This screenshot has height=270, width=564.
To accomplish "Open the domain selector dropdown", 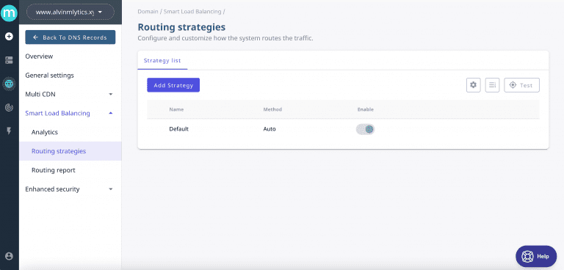I will (70, 12).
